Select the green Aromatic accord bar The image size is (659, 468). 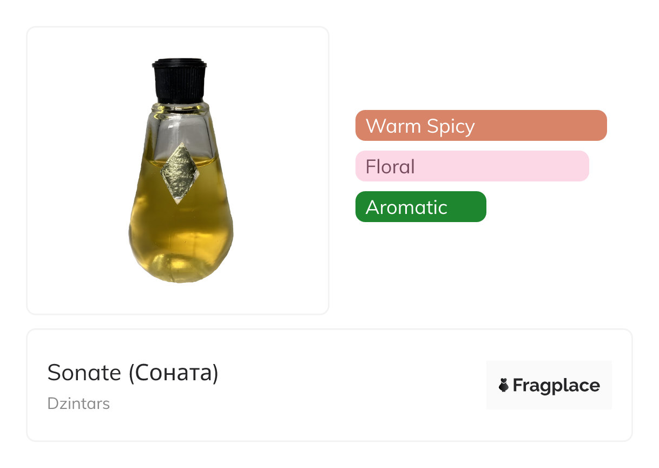[420, 207]
